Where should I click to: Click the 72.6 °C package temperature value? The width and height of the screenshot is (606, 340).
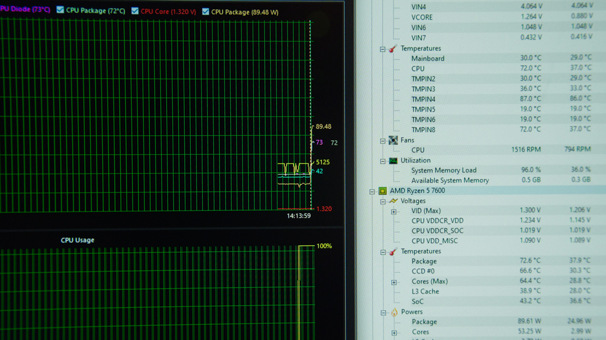530,261
